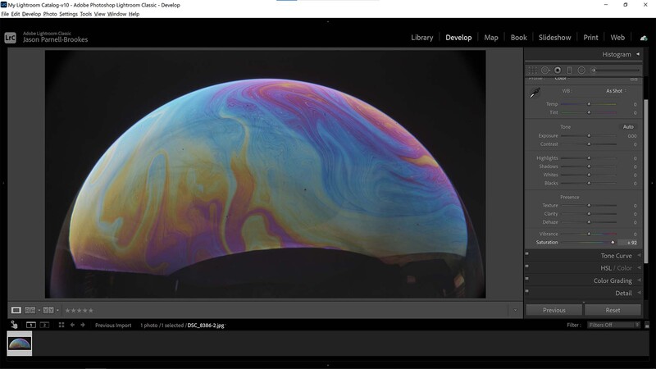Open the Filters Off dropdown
Viewport: 656px width, 369px height.
[x=613, y=325]
